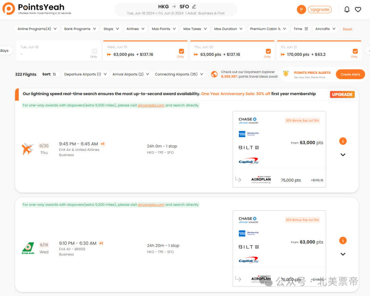Reset all filters
370x296 pixels.
(347, 29)
